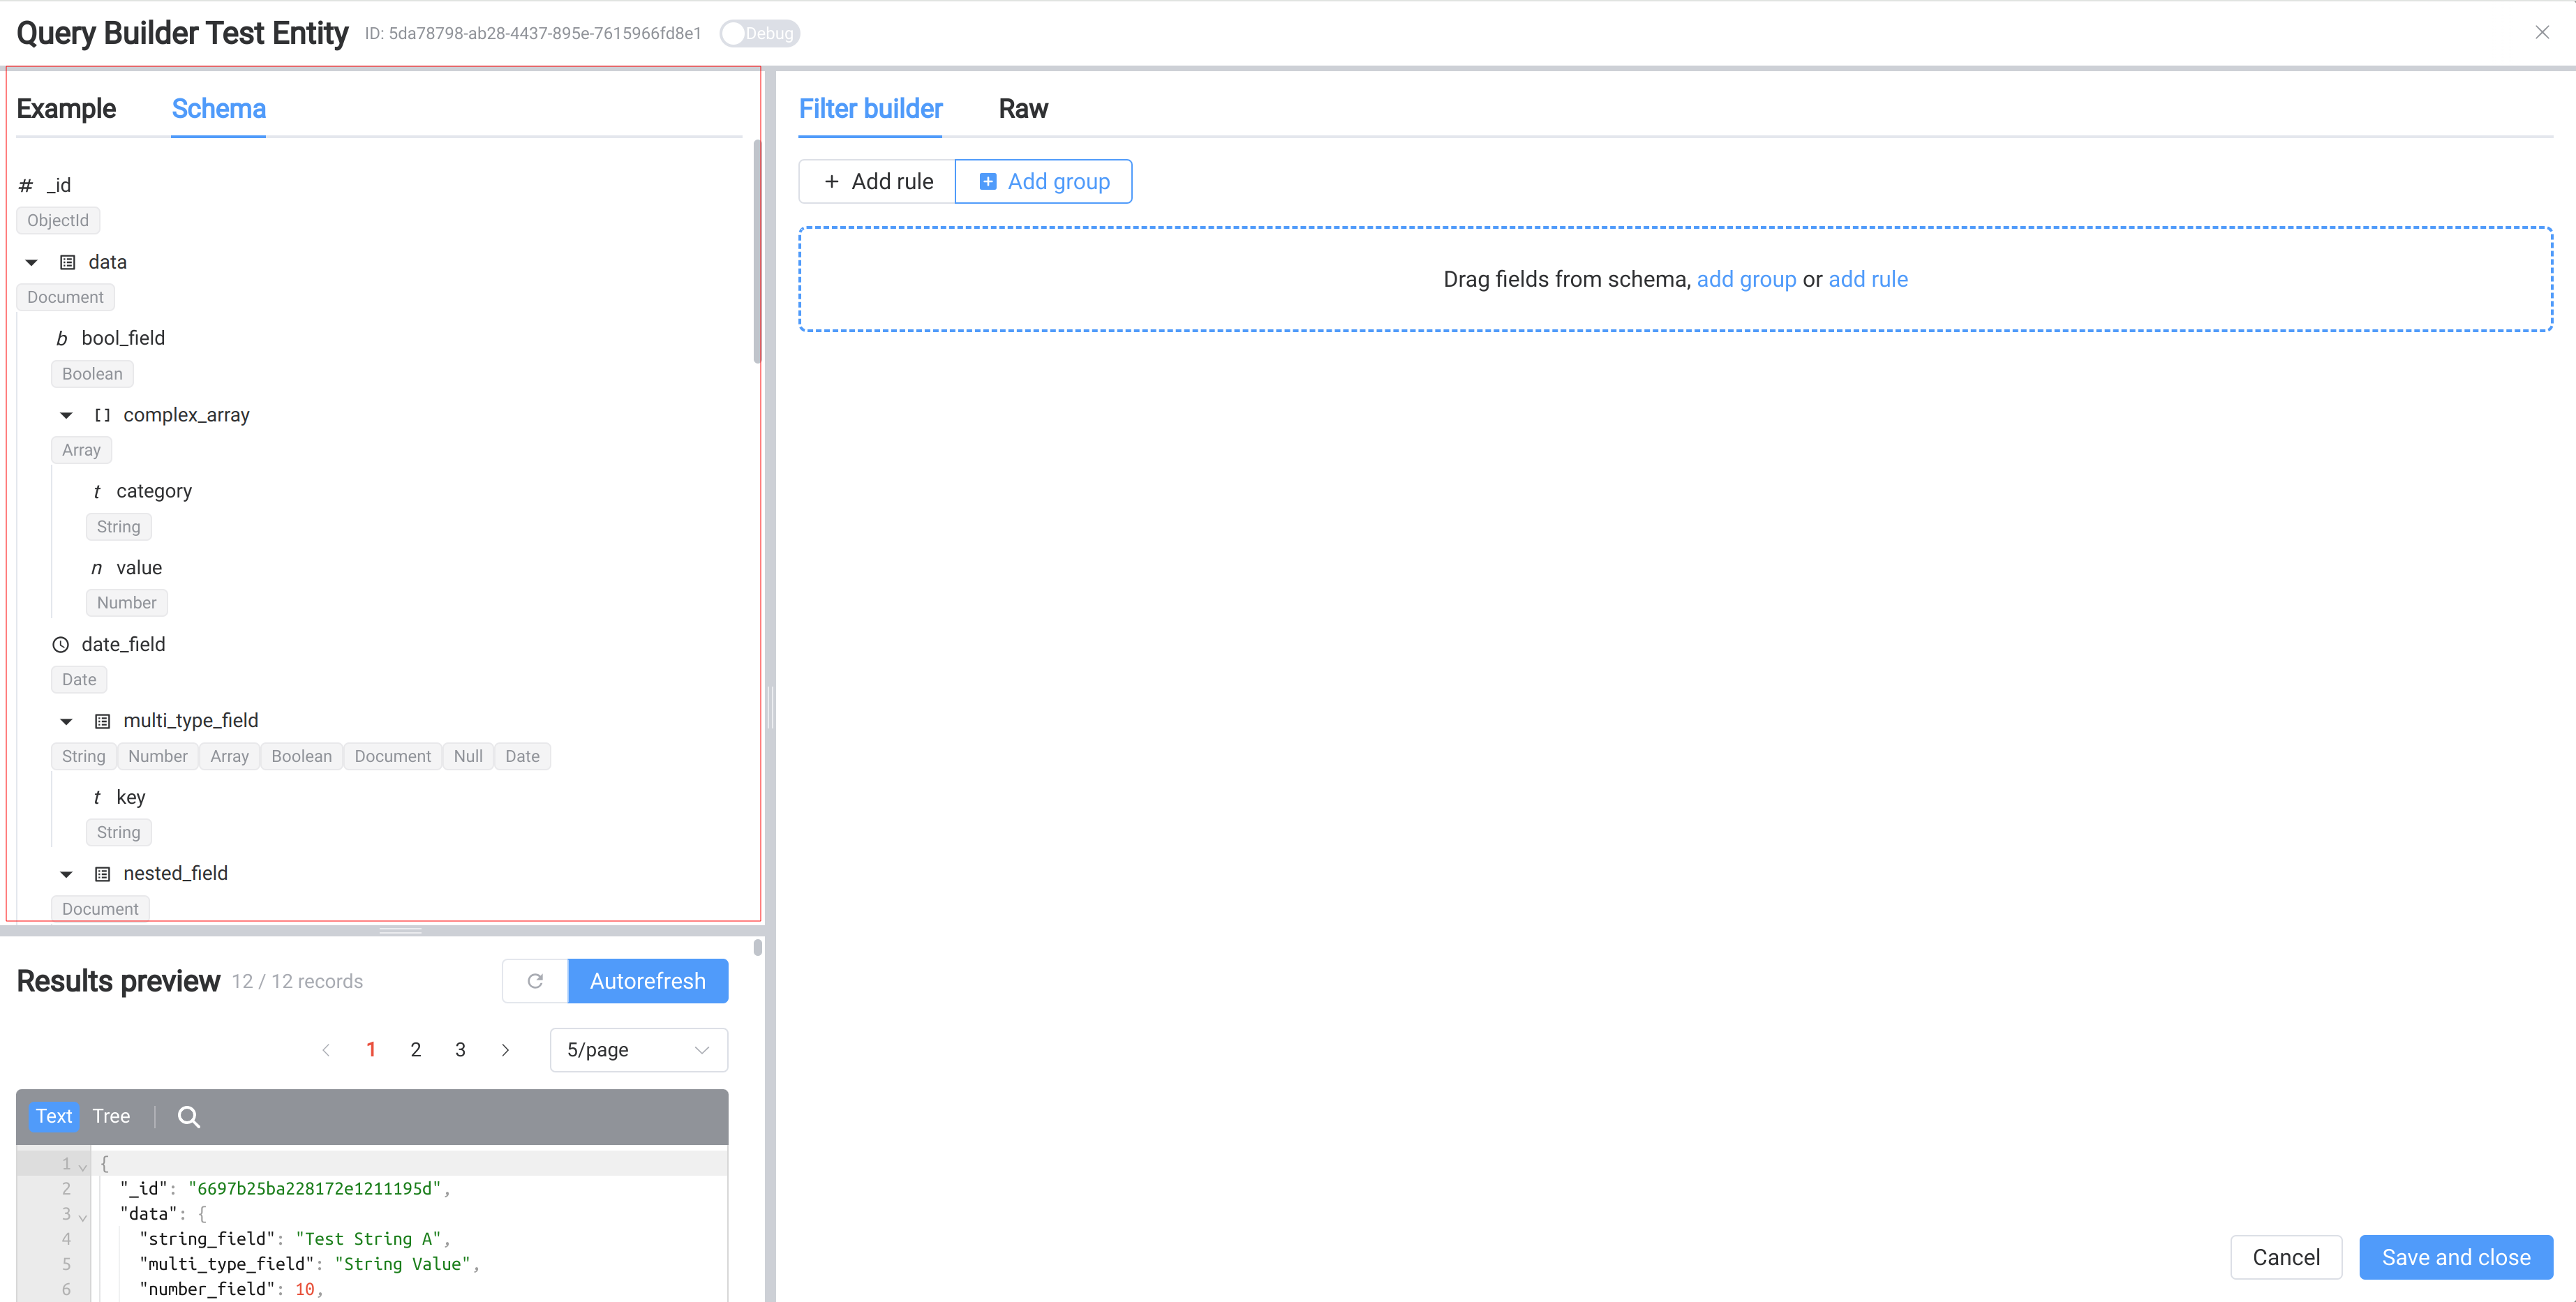
Task: Switch to the Example tab
Action: pos(66,108)
